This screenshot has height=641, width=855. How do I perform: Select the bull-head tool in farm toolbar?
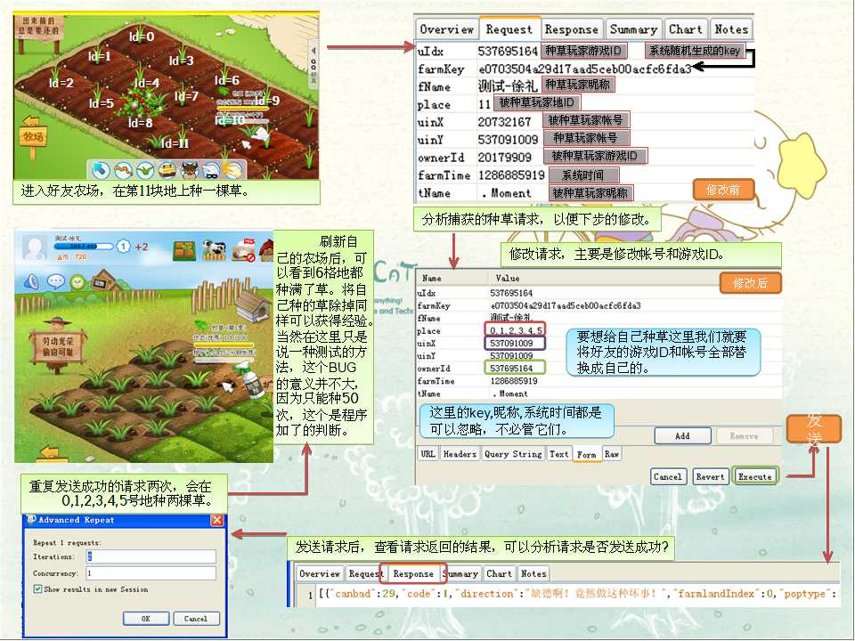tap(189, 171)
